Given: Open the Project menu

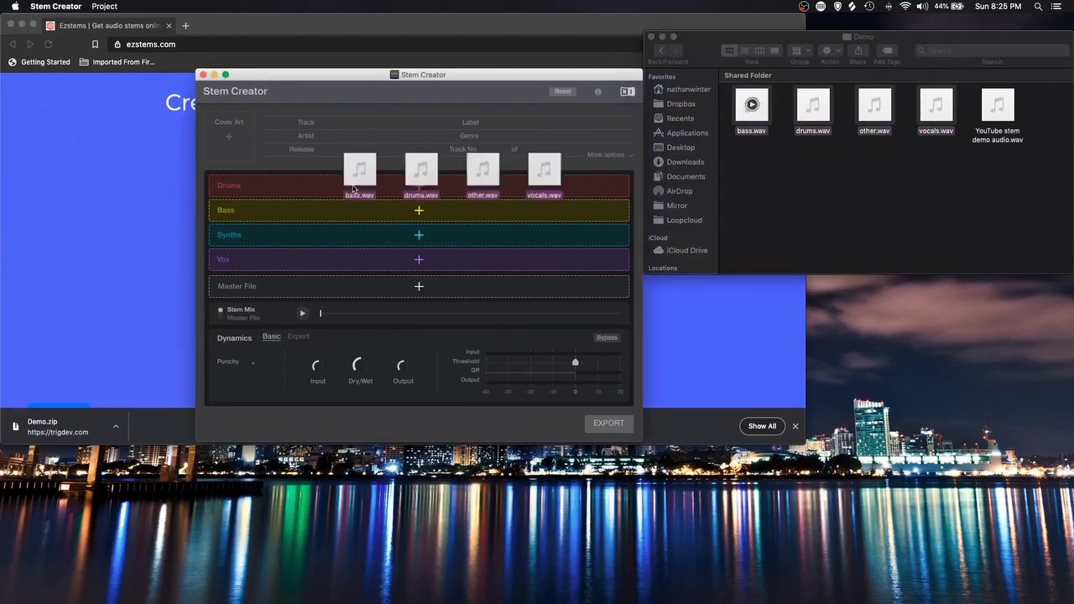Looking at the screenshot, I should click(104, 7).
